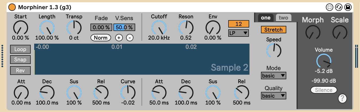360x112 pixels.
Task: Click the Silence button
Action: tap(324, 90)
